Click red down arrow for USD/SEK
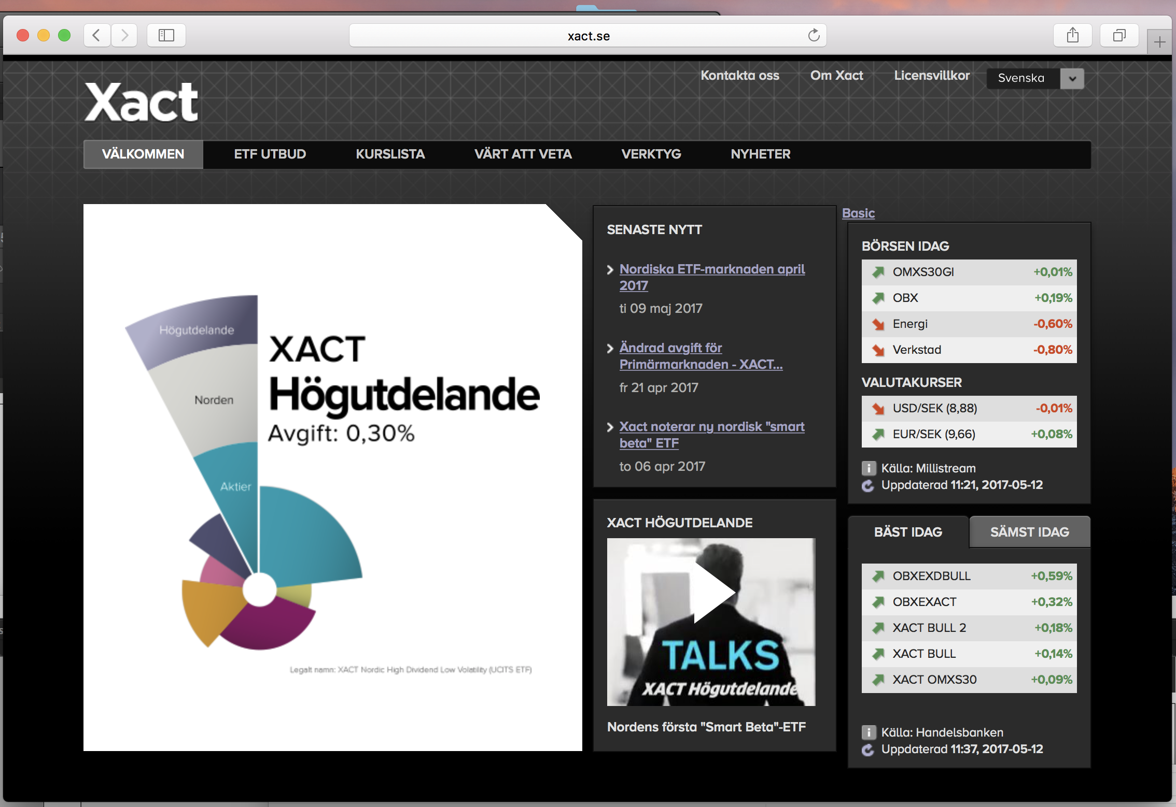This screenshot has width=1176, height=807. tap(878, 409)
